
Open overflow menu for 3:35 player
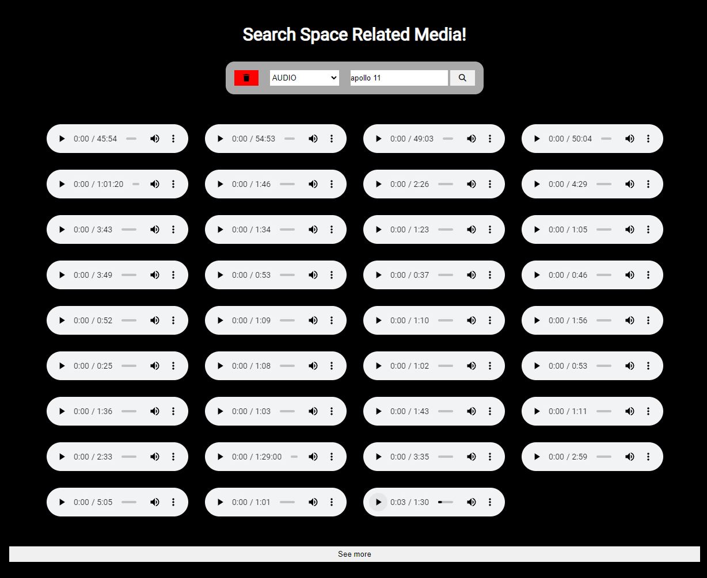tap(490, 457)
